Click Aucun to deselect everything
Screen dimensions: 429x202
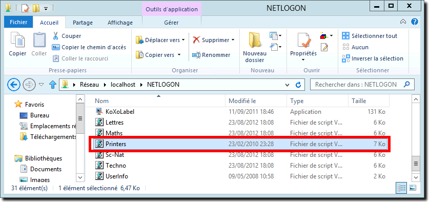pos(355,47)
